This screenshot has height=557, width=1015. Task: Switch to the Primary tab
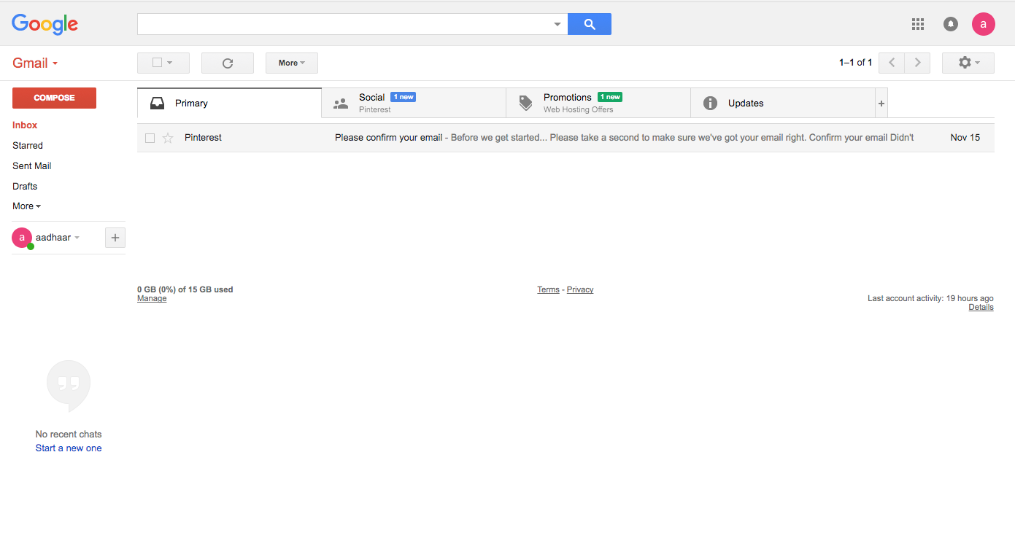(229, 103)
